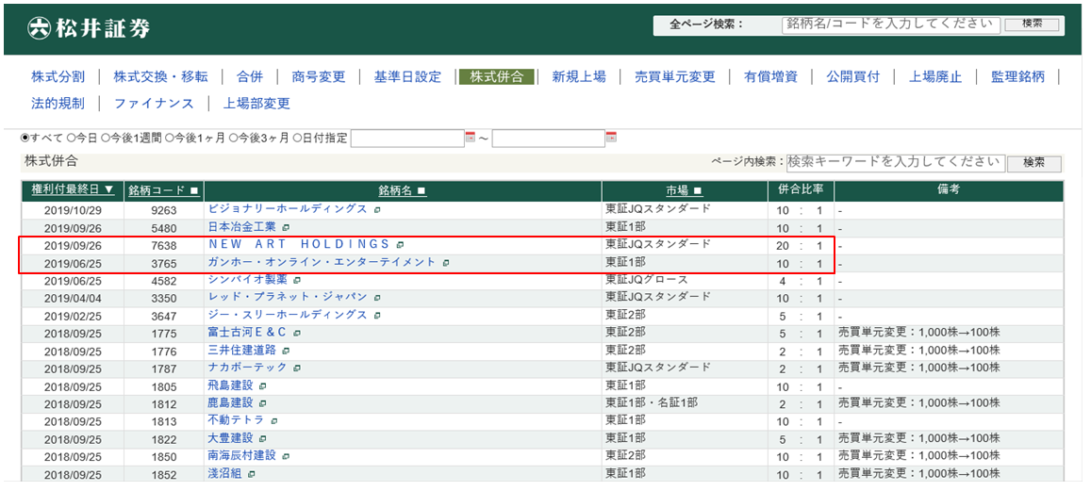Open the 売買単元変更 tab
This screenshot has height=491, width=1091.
(x=675, y=77)
